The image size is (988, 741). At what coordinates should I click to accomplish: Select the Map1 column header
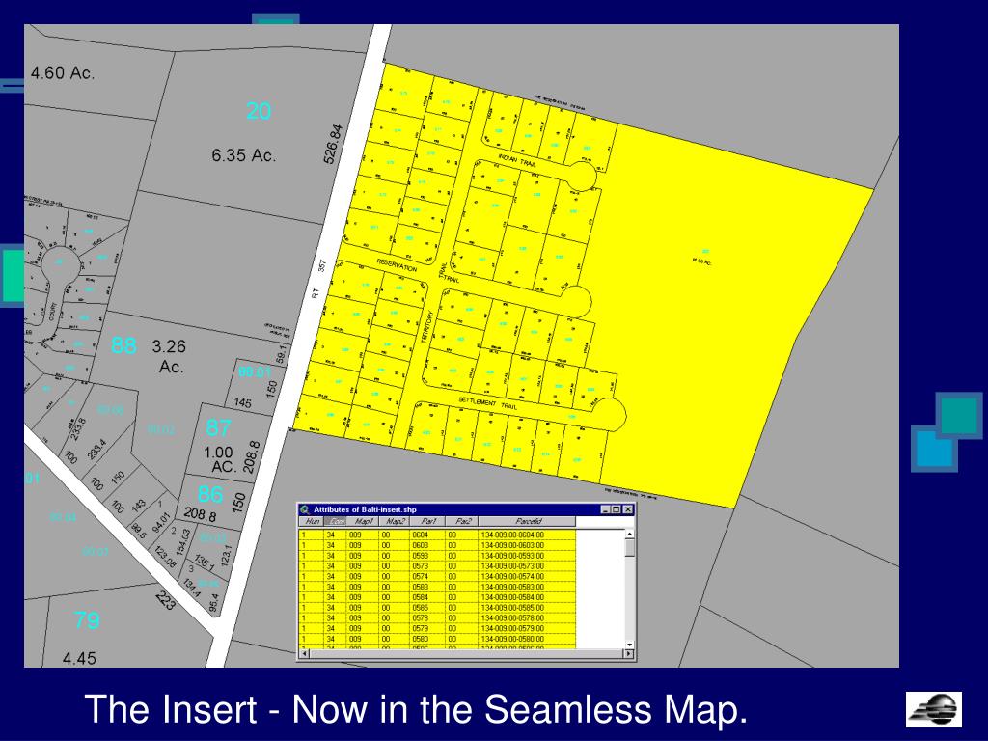pos(364,522)
